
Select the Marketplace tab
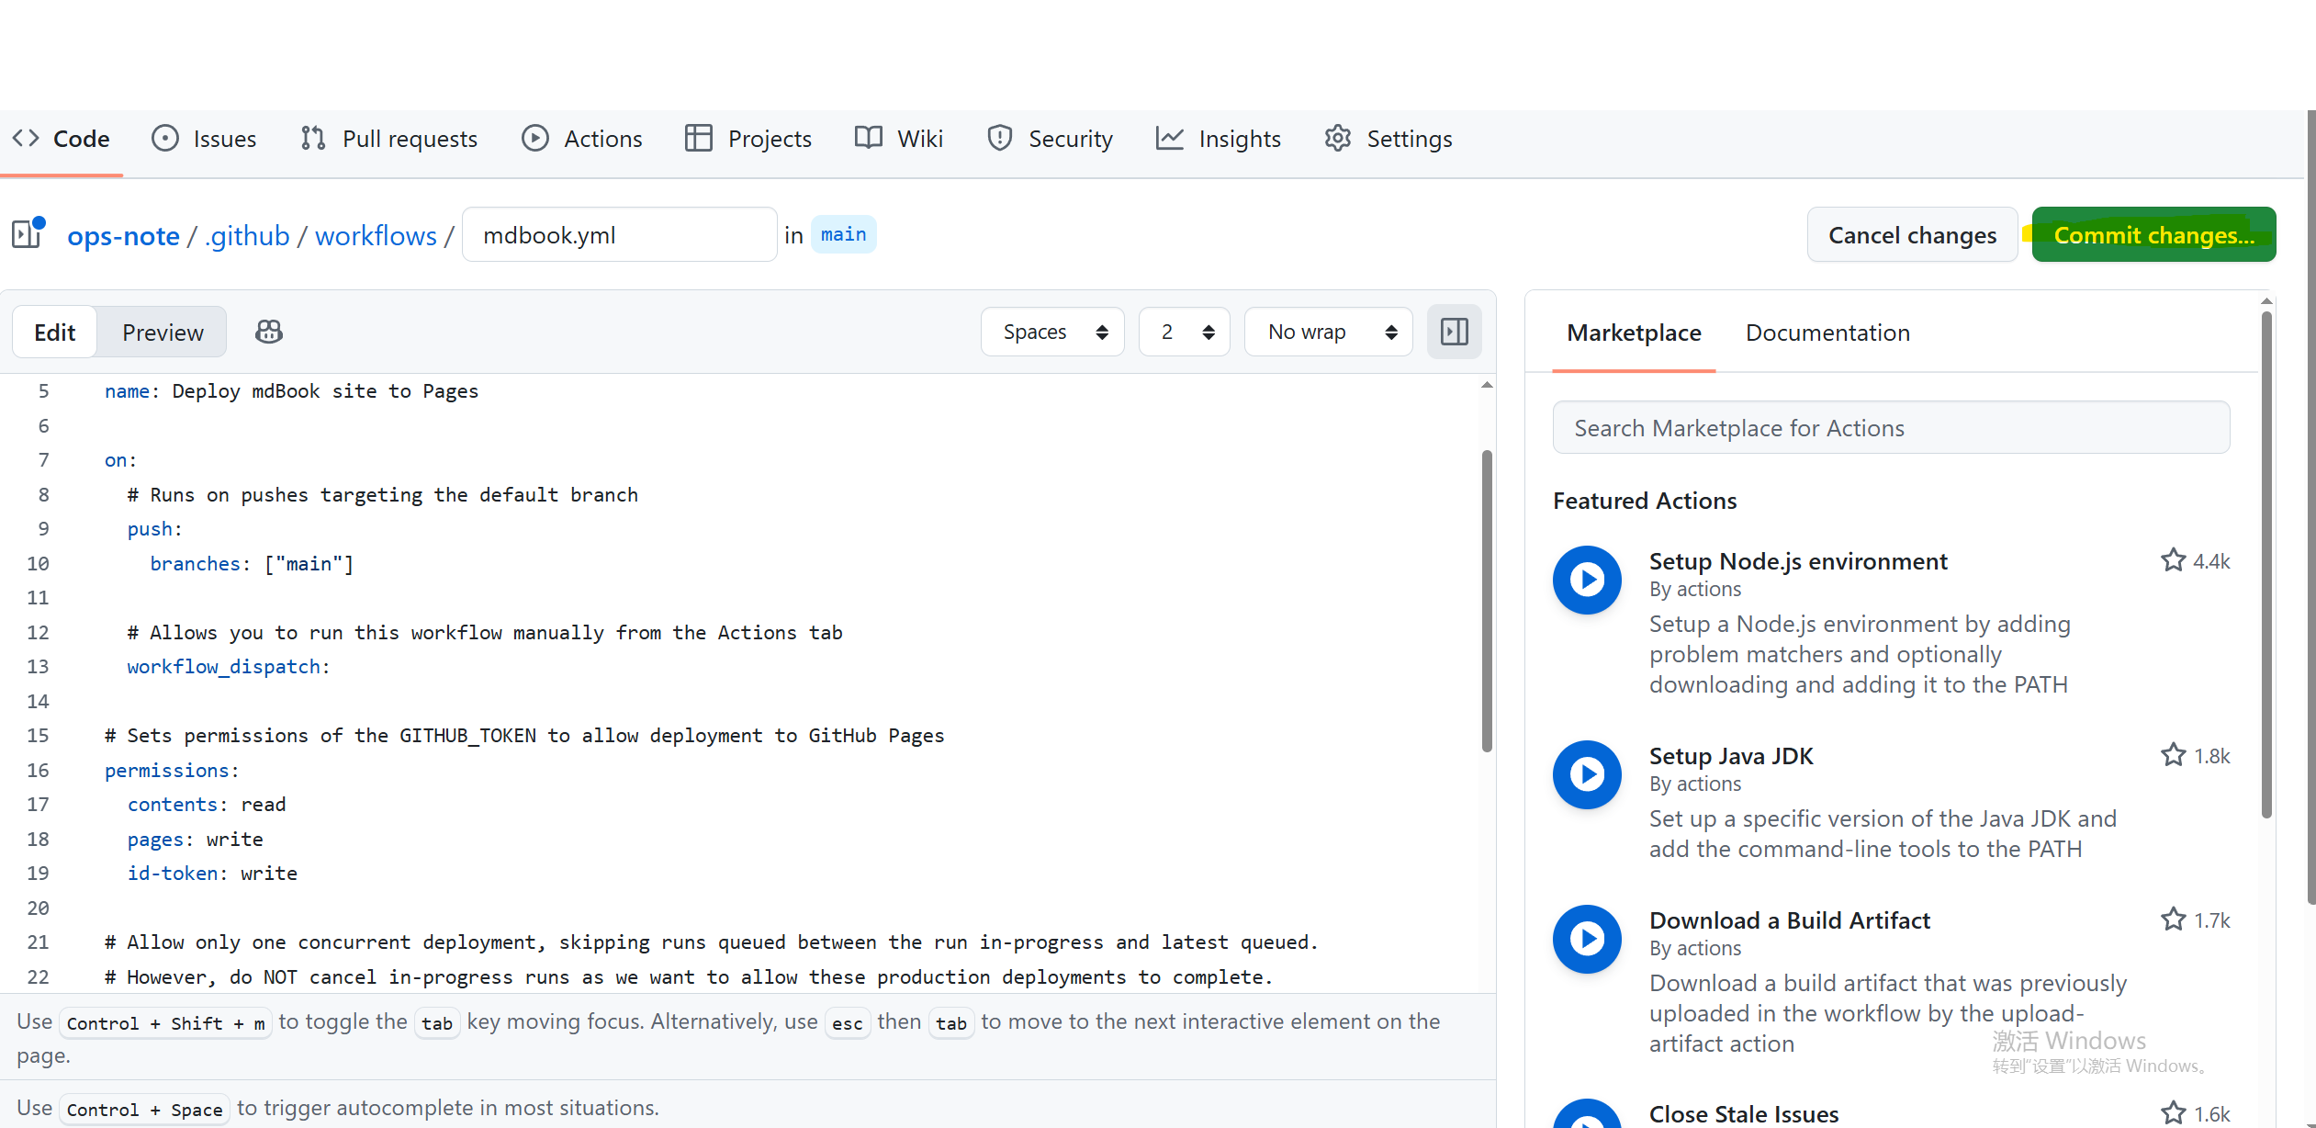point(1634,333)
